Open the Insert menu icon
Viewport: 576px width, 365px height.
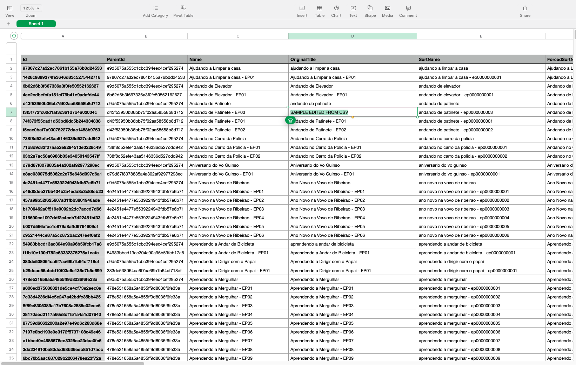pyautogui.click(x=302, y=8)
